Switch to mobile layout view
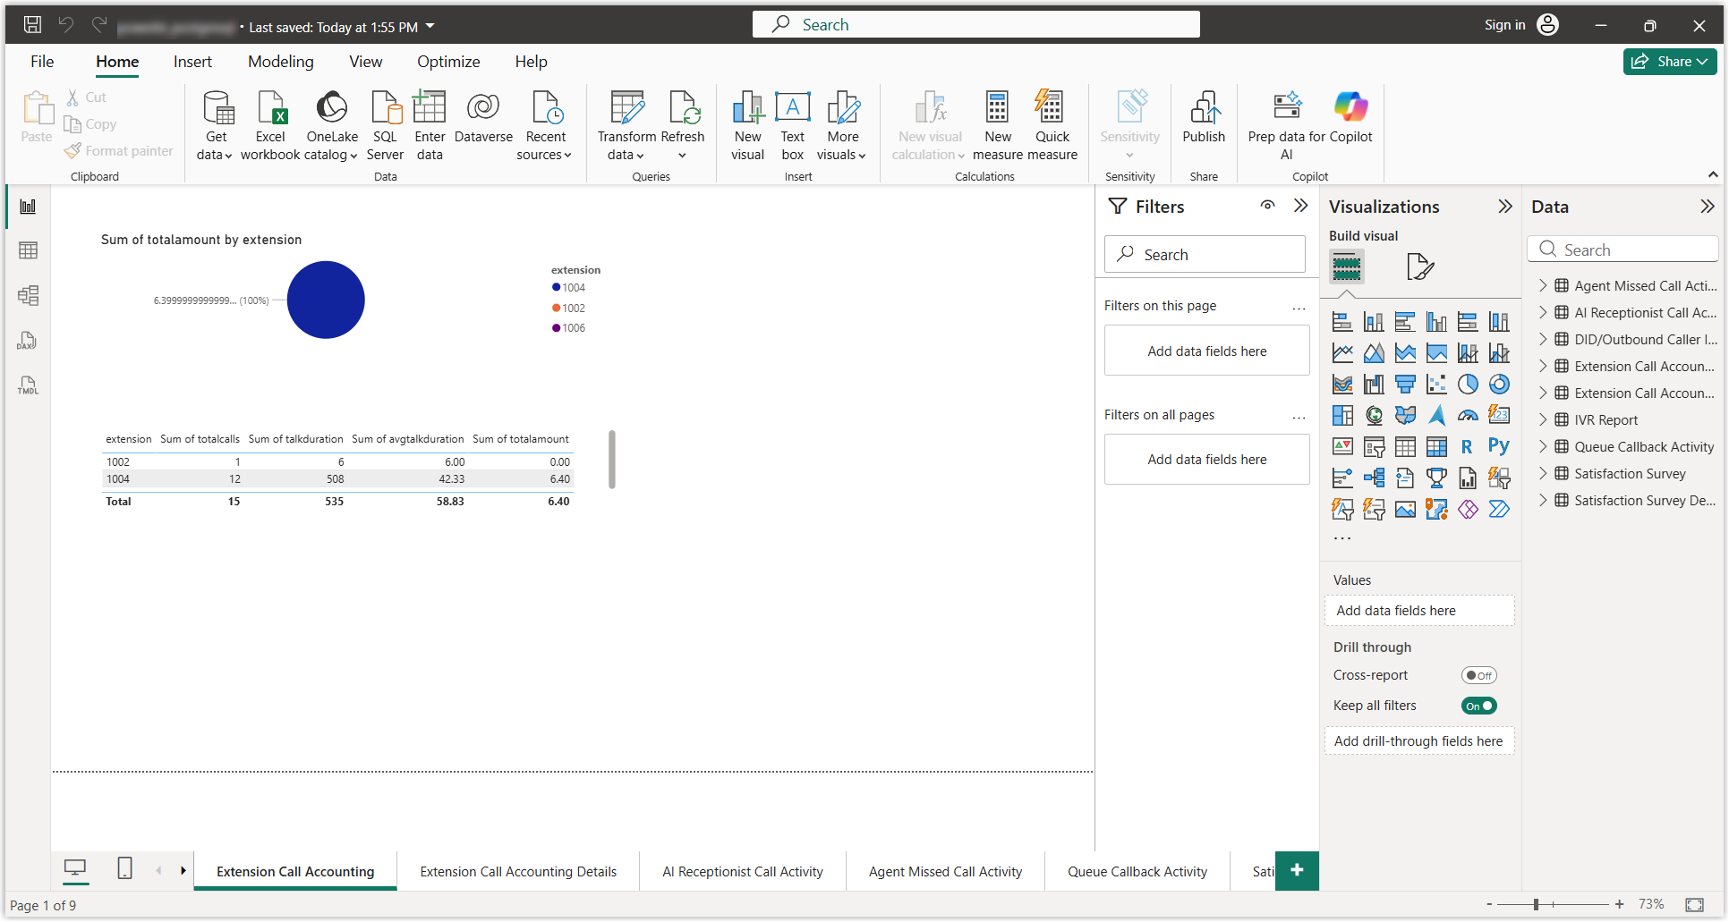 click(x=125, y=868)
